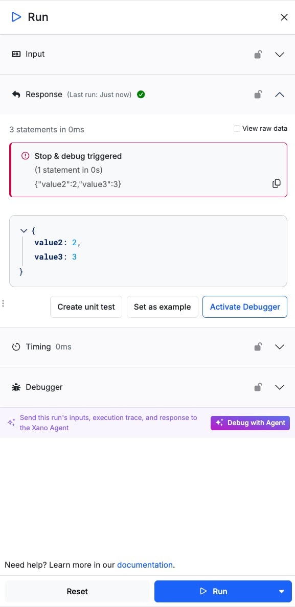The image size is (295, 607).
Task: Expand the Input section chevron
Action: 280,55
